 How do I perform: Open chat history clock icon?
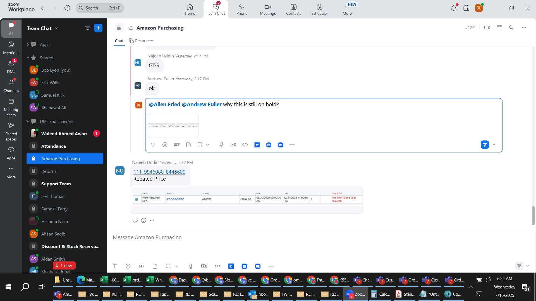(x=67, y=8)
